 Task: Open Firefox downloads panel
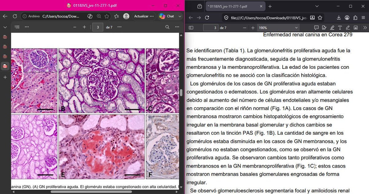(x=339, y=18)
